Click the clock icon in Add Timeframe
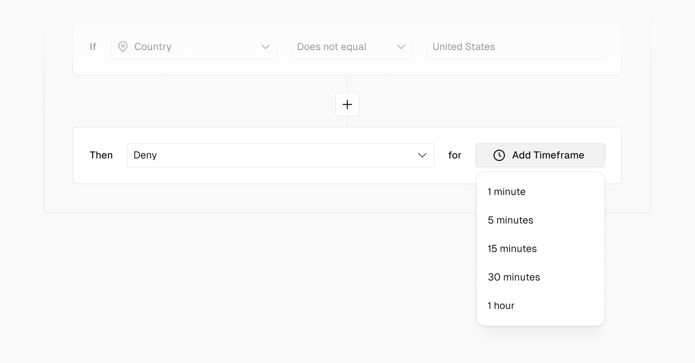Image resolution: width=695 pixels, height=363 pixels. pos(499,155)
